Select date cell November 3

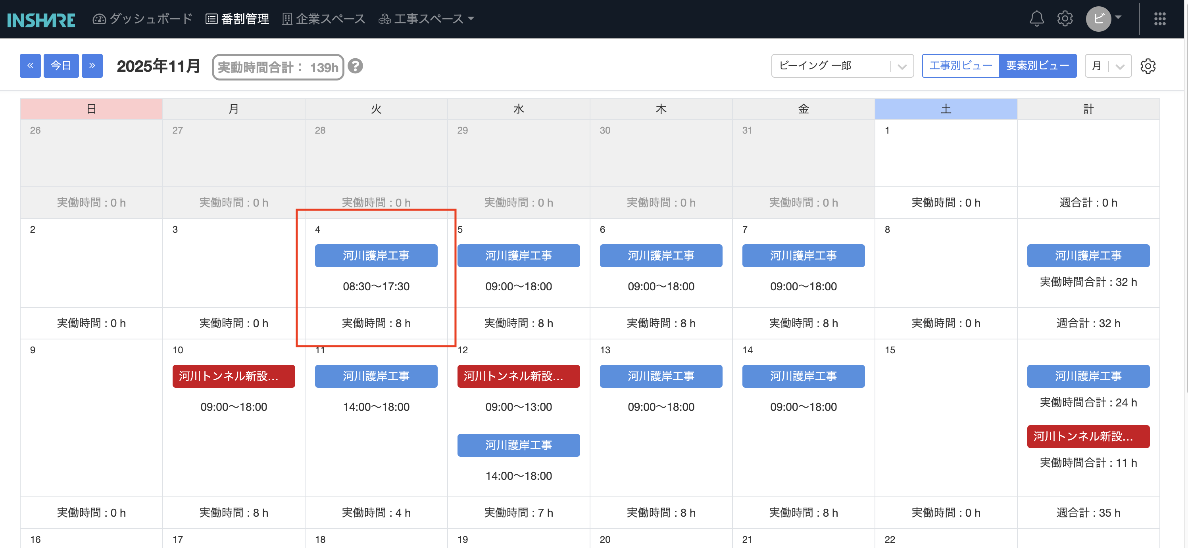pyautogui.click(x=234, y=263)
